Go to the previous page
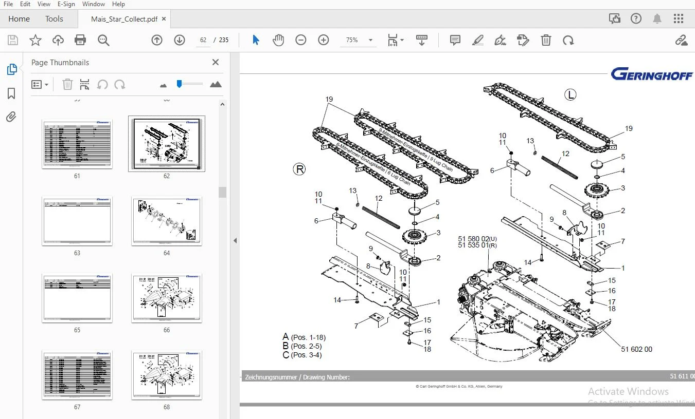The height and width of the screenshot is (419, 695). (157, 40)
